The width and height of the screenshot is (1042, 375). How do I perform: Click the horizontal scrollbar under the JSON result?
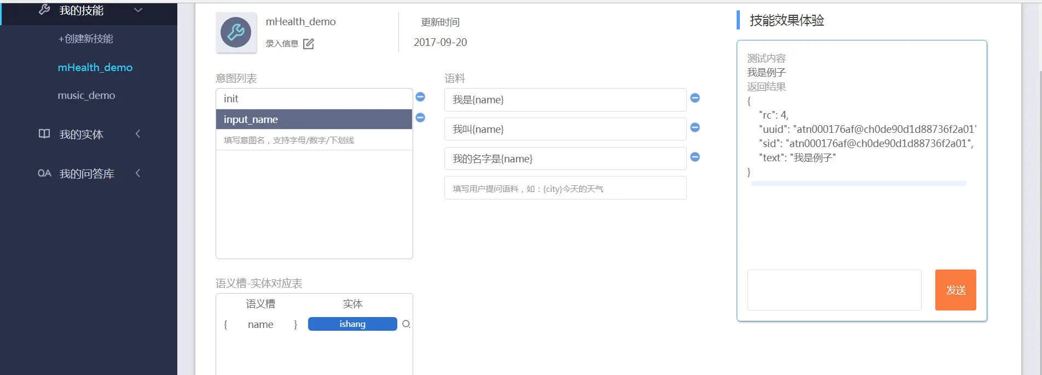[858, 184]
